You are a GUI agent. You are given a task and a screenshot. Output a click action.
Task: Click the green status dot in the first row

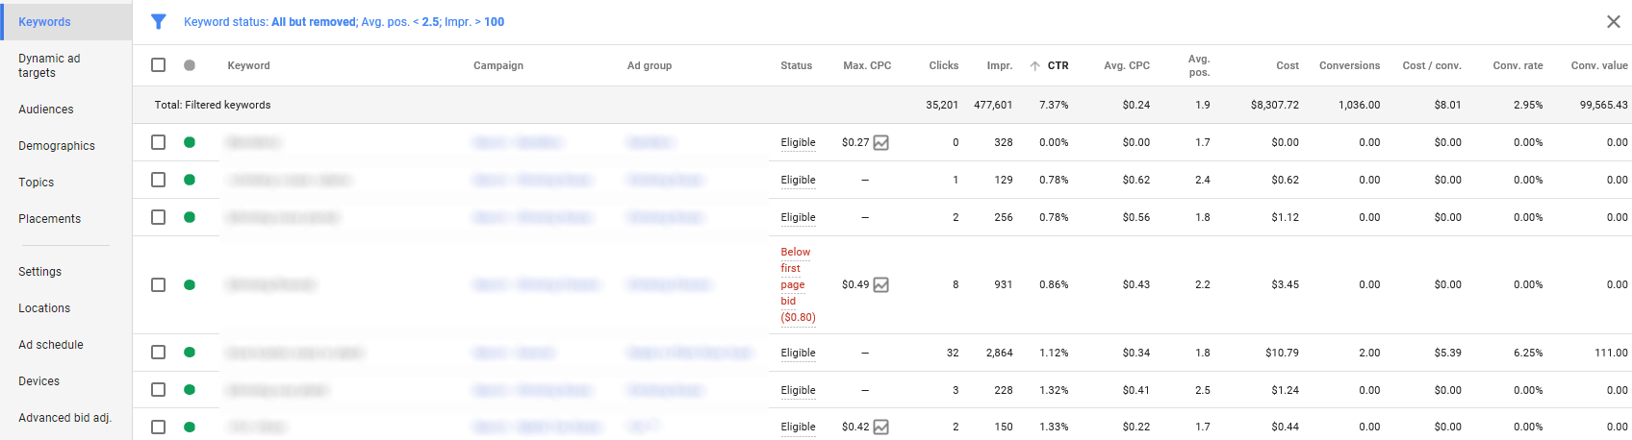tap(190, 142)
